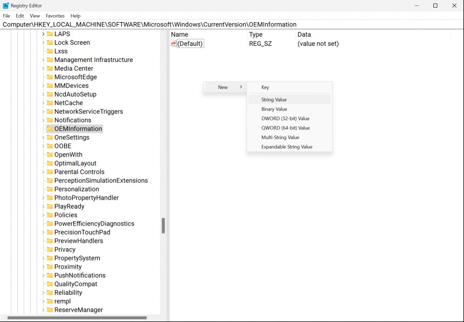Expand the ReserveManager key
464x322 pixels.
click(x=43, y=310)
